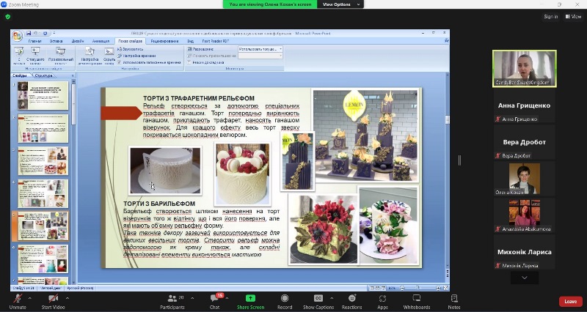
Task: Click the Sign in button
Action: tap(550, 16)
